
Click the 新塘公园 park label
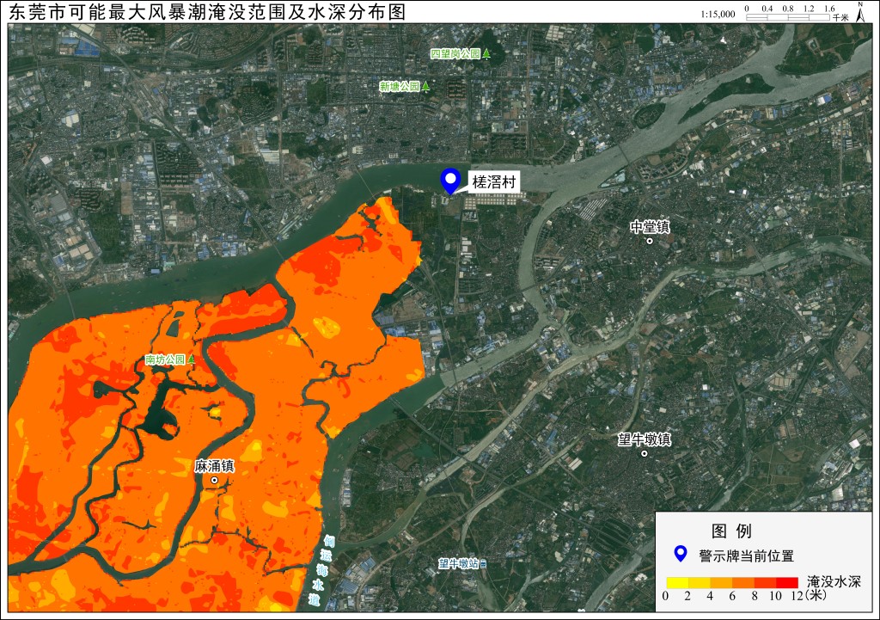pos(400,86)
